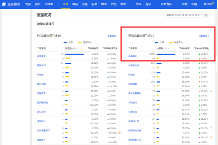The image size is (218, 145).
Task: Open the 交易 navigation item
Action: tap(85, 4)
